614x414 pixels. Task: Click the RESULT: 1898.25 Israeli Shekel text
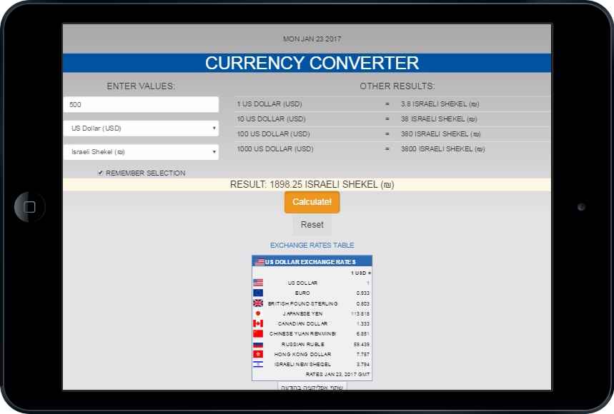click(x=312, y=185)
